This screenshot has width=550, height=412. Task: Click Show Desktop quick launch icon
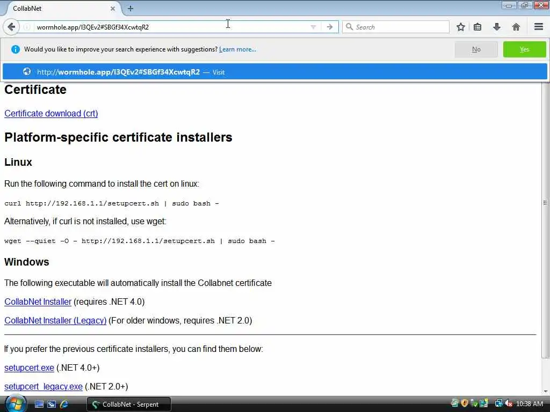[39, 404]
